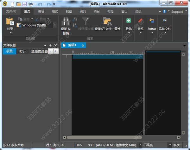This screenshot has height=150, width=190.
Task: Undo the last action
Action: [40, 4]
